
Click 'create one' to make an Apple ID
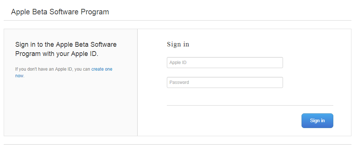coord(102,69)
